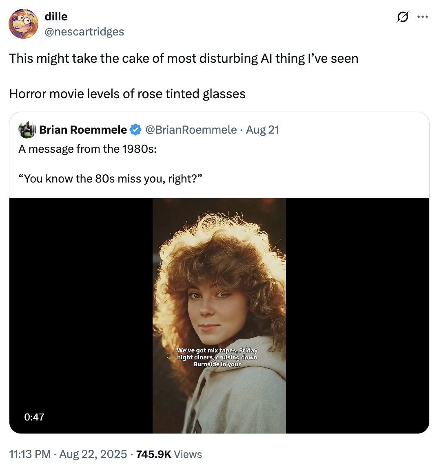Screen dimensions: 439x471
Task: Open the three-dot more options menu
Action: click(423, 16)
